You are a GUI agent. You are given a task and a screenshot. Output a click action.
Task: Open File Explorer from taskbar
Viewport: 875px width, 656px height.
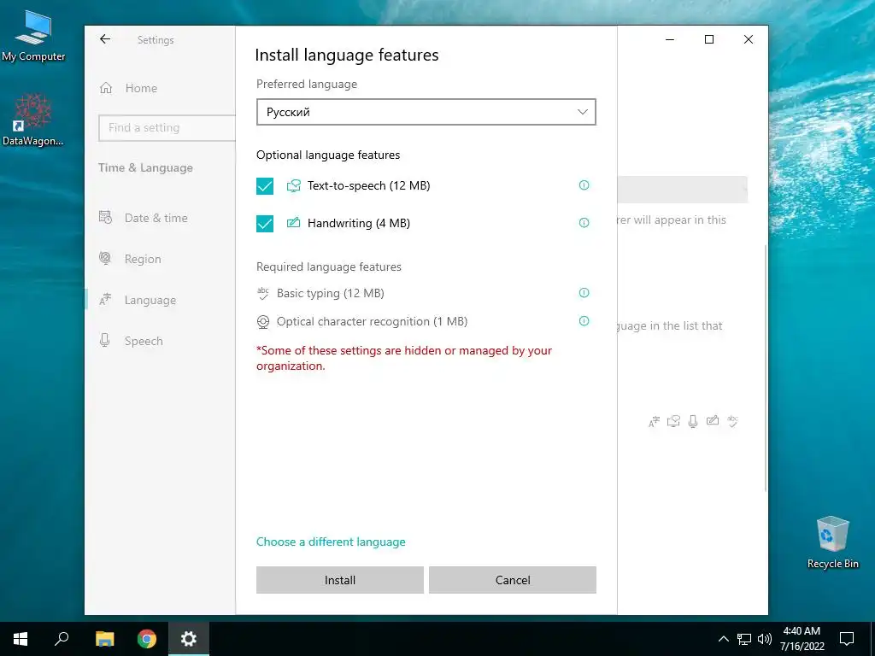tap(104, 639)
